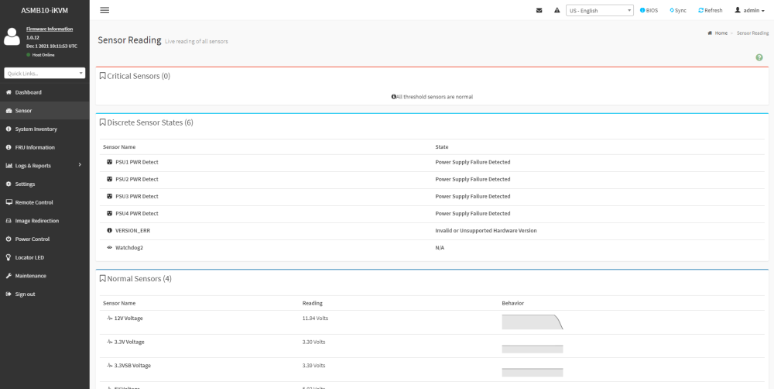This screenshot has height=389, width=774.
Task: Click the Normal Sensors bookmark icon
Action: click(103, 279)
